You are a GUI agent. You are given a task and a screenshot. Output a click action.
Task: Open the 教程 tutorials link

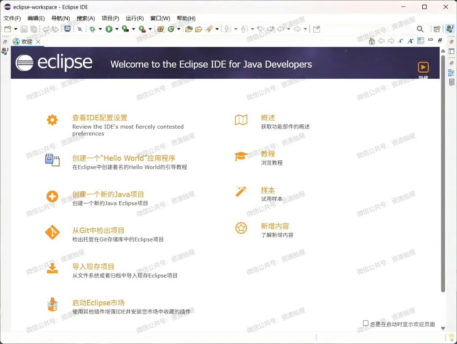coord(268,154)
